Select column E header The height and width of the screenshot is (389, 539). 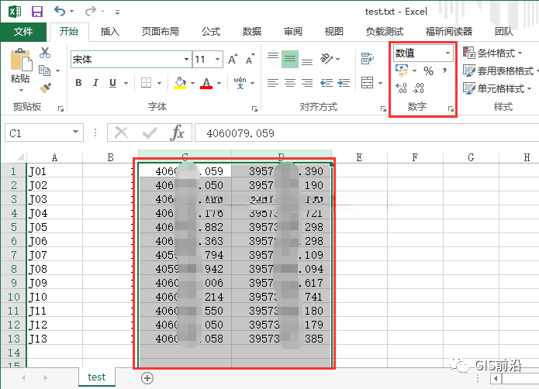[359, 157]
